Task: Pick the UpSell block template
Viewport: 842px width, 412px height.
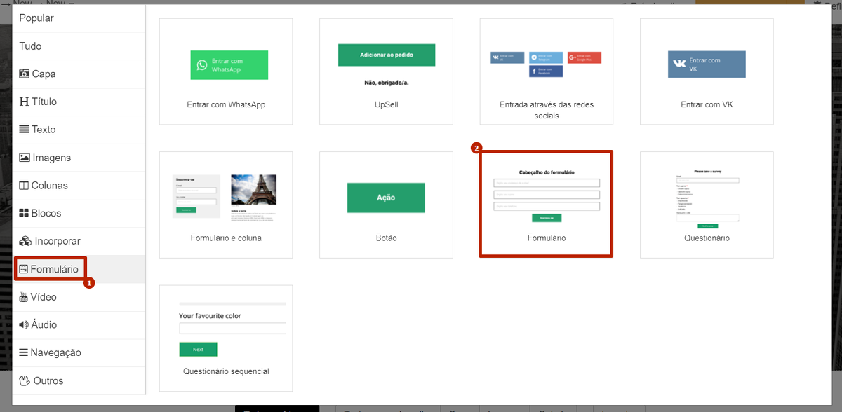Action: 386,71
